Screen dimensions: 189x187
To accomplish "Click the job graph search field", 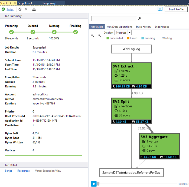I will pos(114,19).
